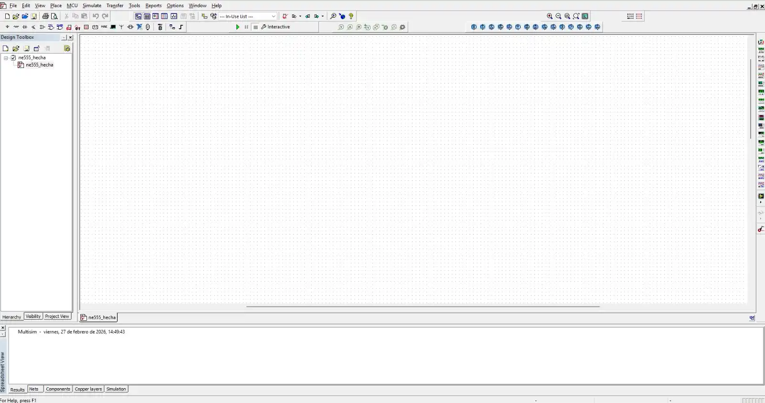Close the Design Toolbox panel
This screenshot has width=765, height=403.
pos(70,37)
